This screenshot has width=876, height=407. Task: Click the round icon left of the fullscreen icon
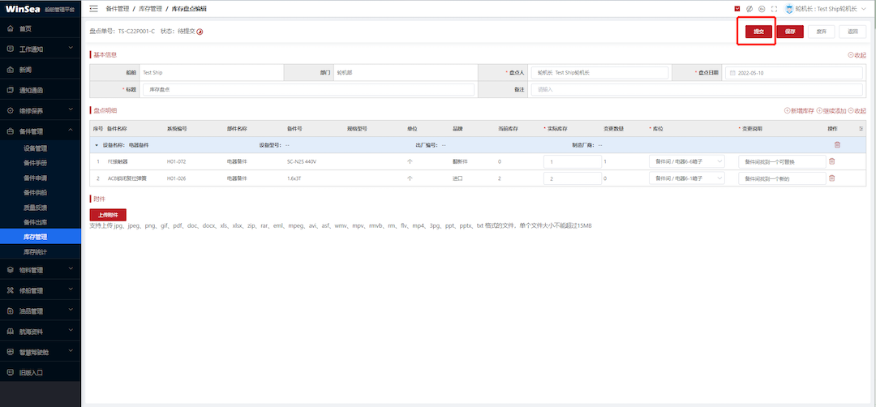tap(762, 9)
